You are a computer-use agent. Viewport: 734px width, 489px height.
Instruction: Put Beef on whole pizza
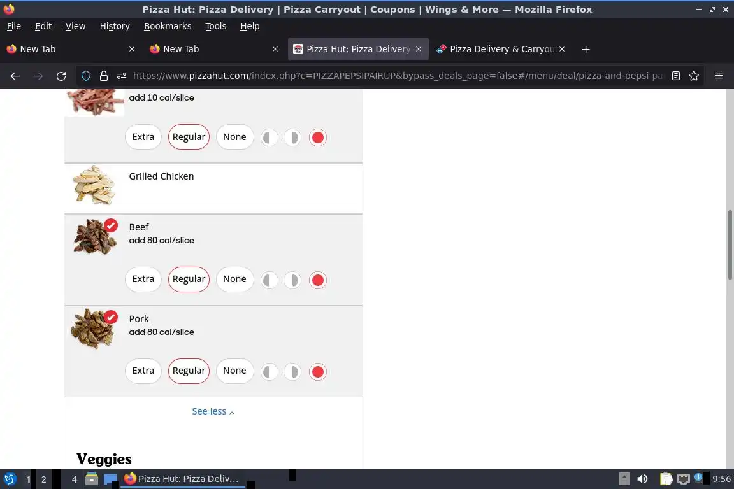click(317, 280)
